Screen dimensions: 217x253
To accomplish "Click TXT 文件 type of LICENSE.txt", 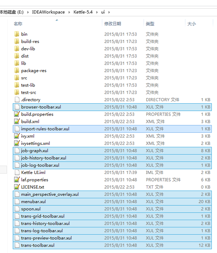I will 155,187.
